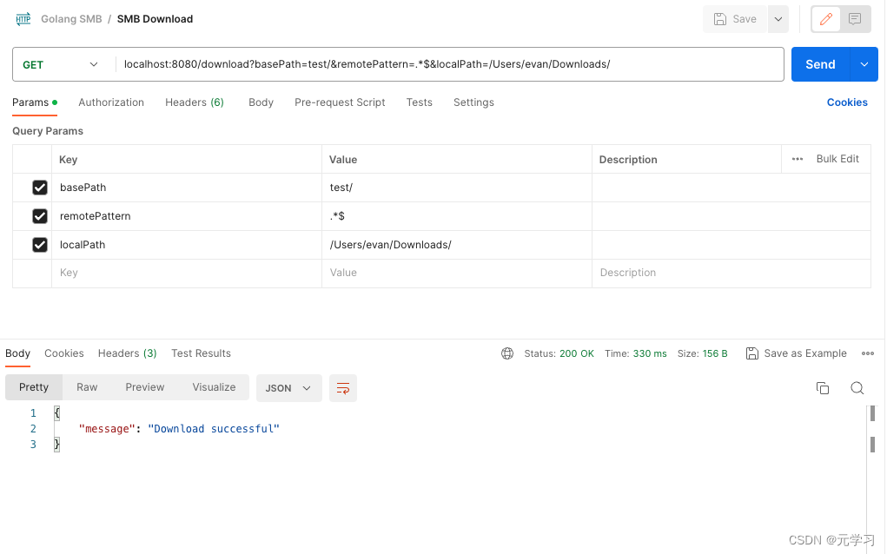Click the basePath key cell

[x=187, y=188]
